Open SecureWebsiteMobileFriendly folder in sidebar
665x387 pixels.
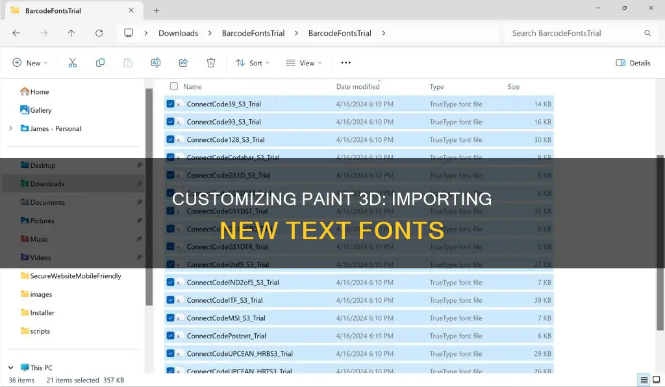click(x=71, y=276)
